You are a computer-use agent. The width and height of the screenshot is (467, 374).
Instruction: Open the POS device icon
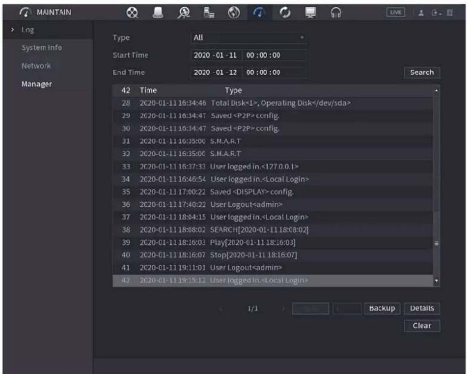(209, 13)
